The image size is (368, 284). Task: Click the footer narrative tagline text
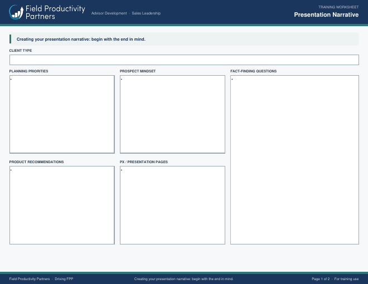pyautogui.click(x=184, y=279)
